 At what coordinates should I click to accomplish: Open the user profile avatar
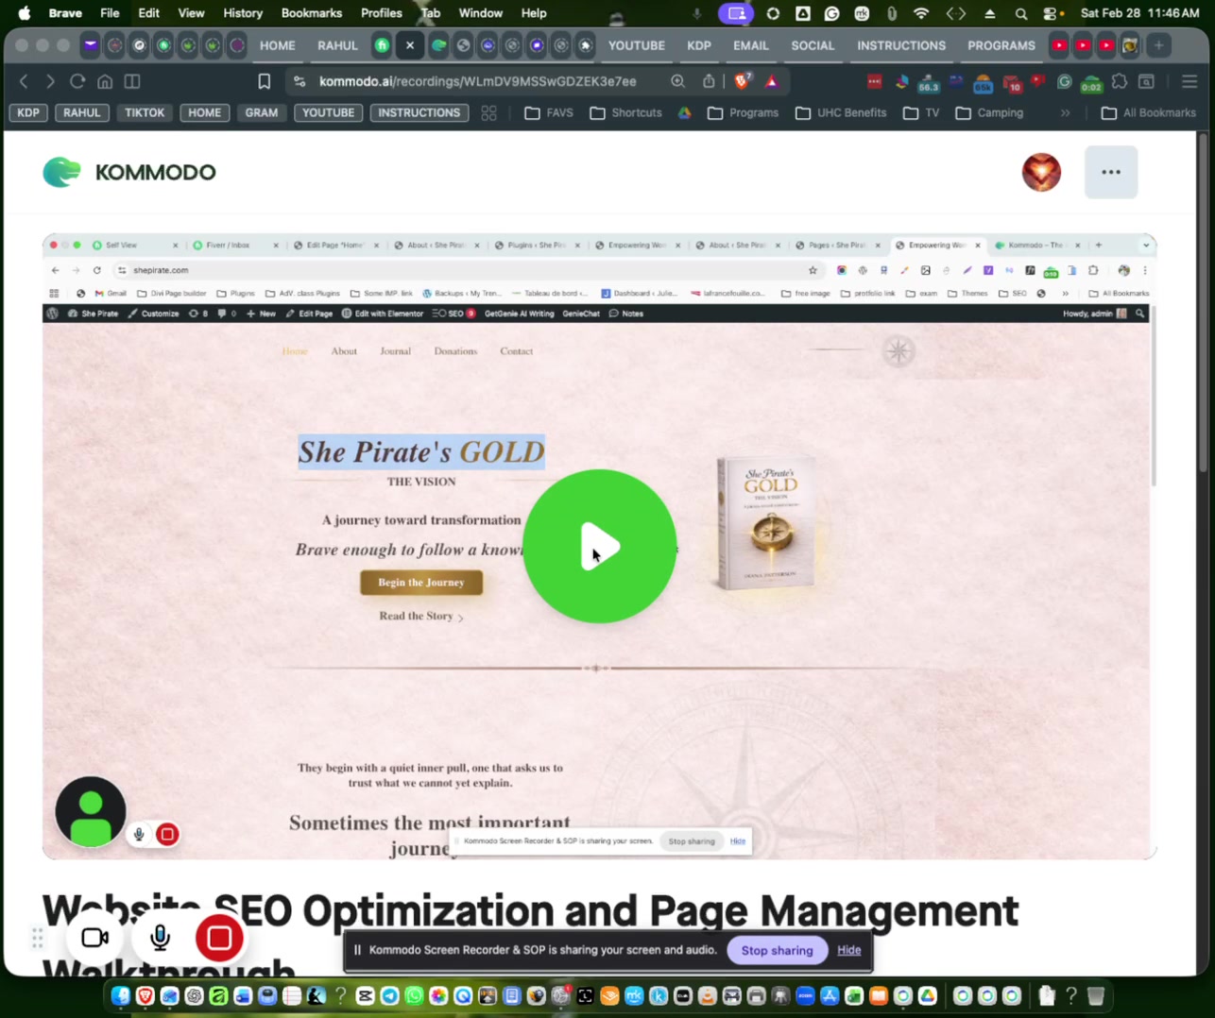pyautogui.click(x=1041, y=172)
